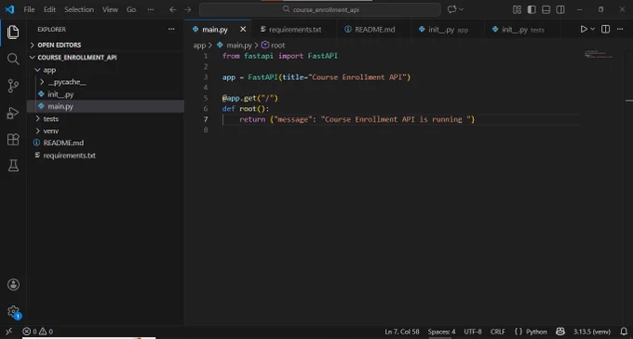Close the main.py tab
This screenshot has width=633, height=339.
(x=243, y=29)
